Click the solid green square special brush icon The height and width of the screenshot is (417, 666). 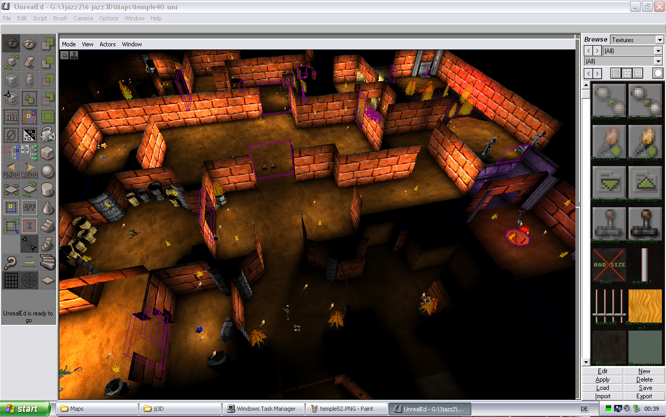point(48,117)
